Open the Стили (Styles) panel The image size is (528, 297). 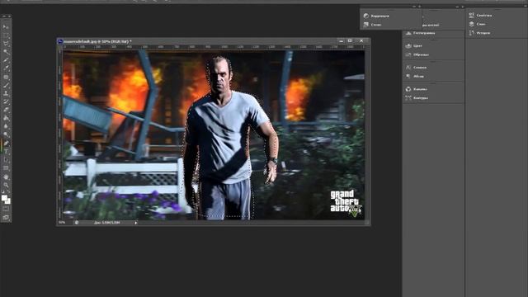pos(372,25)
